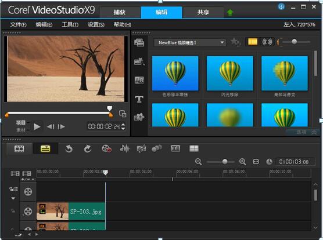Click timeline horizontal scroll right arrow
The image size is (323, 240).
pos(37,234)
